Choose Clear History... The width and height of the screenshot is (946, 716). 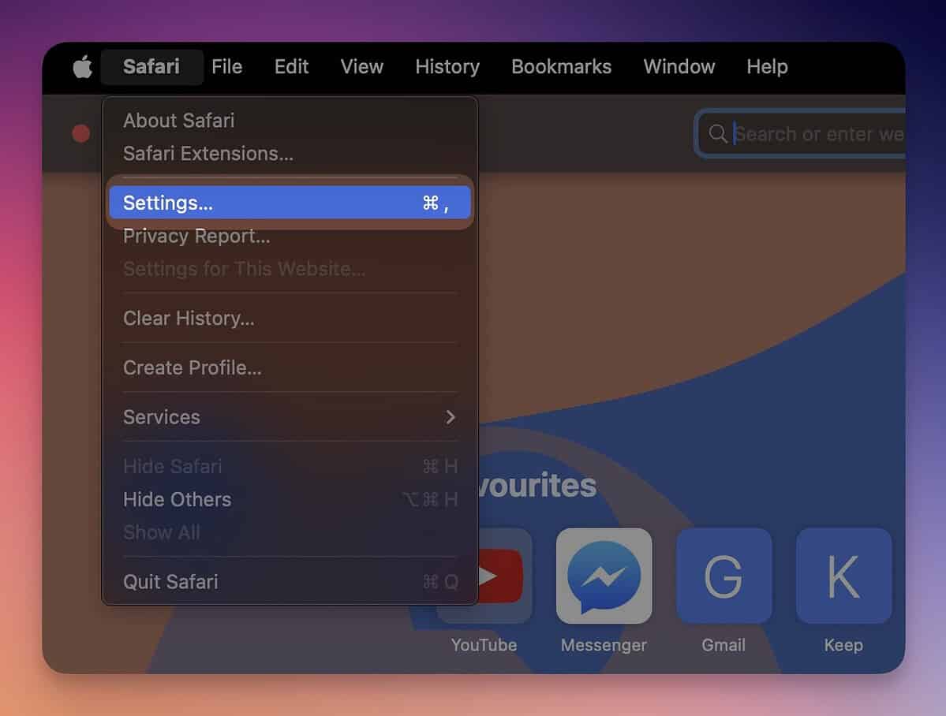pos(188,319)
